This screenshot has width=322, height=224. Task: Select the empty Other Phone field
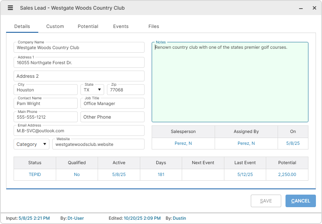pyautogui.click(x=113, y=117)
